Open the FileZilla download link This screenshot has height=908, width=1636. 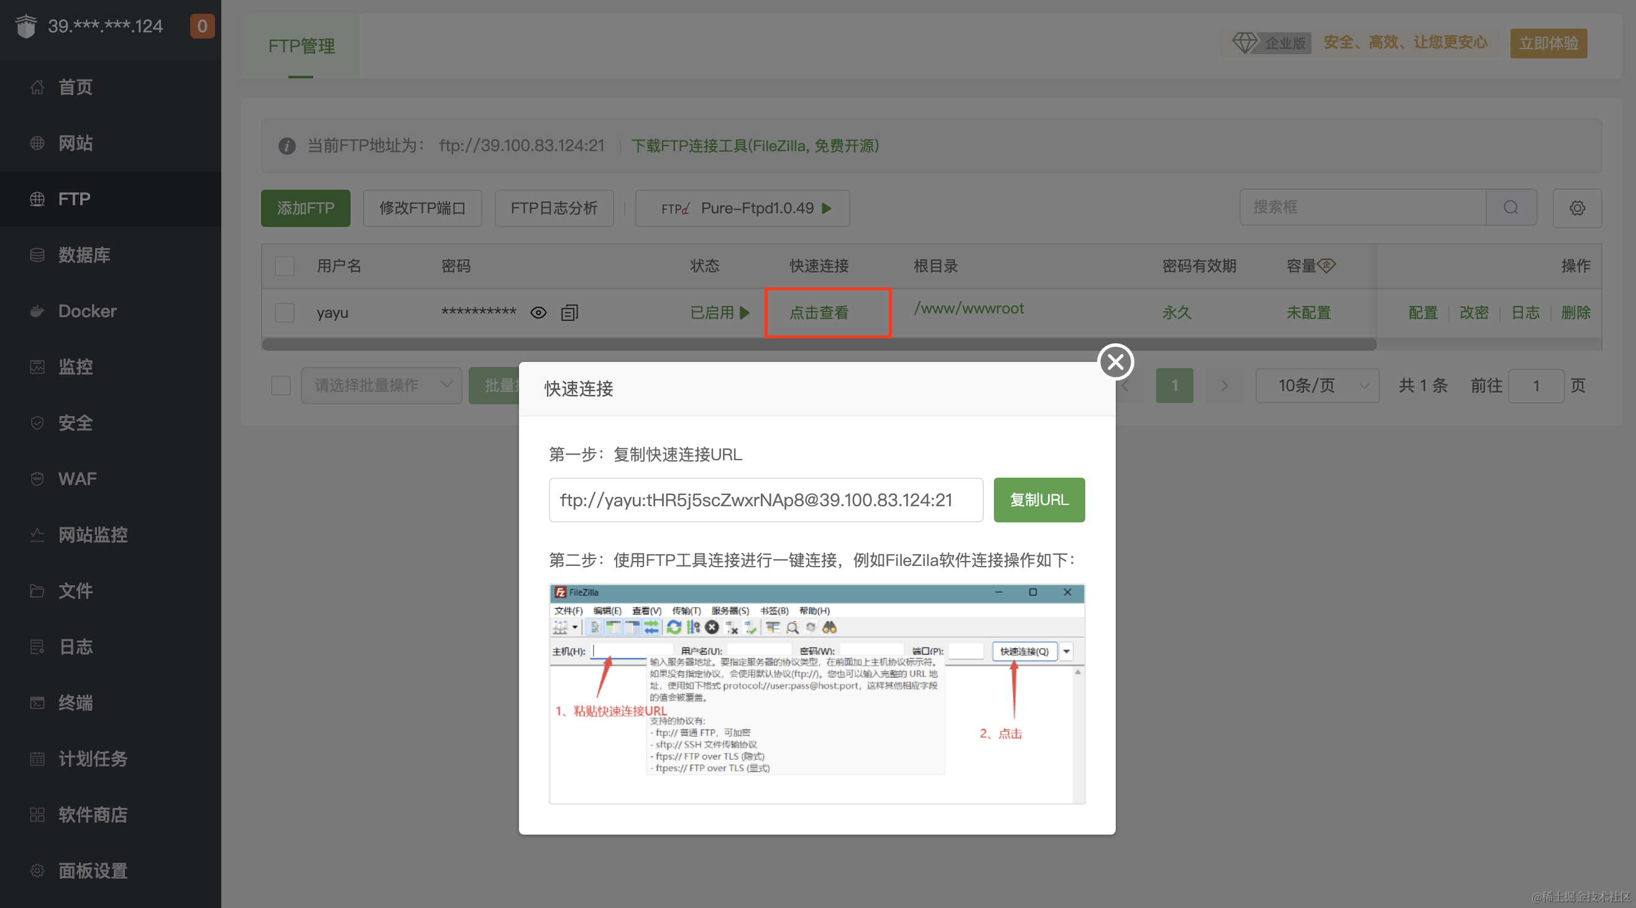(x=756, y=146)
